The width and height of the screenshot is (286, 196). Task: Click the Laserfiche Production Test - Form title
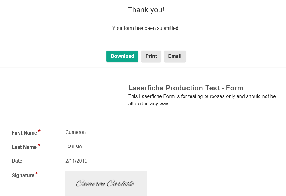186,88
